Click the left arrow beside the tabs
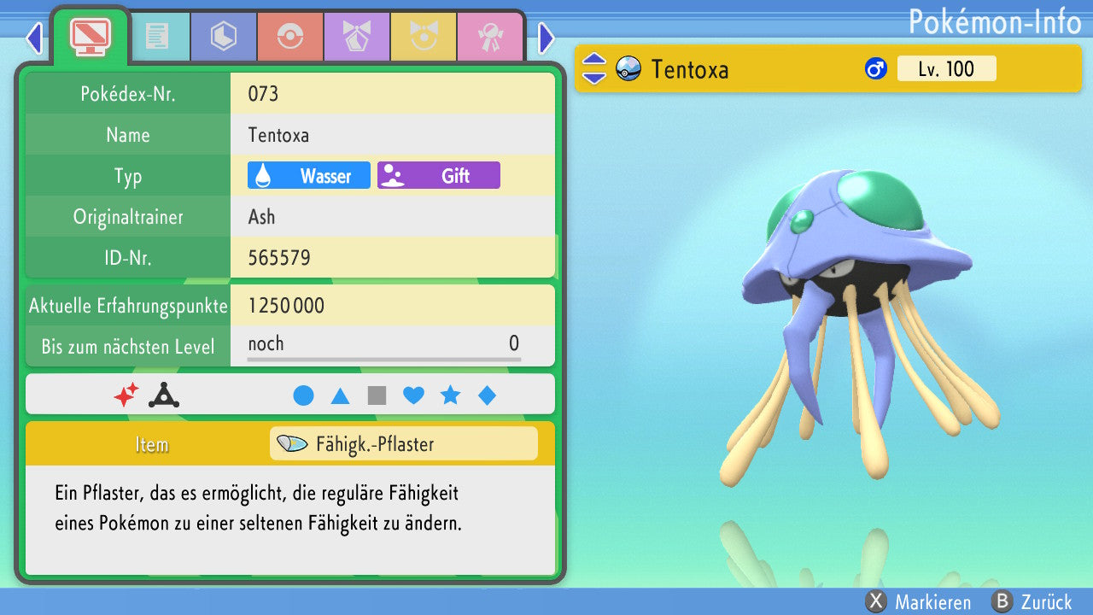The width and height of the screenshot is (1093, 615). [x=34, y=38]
